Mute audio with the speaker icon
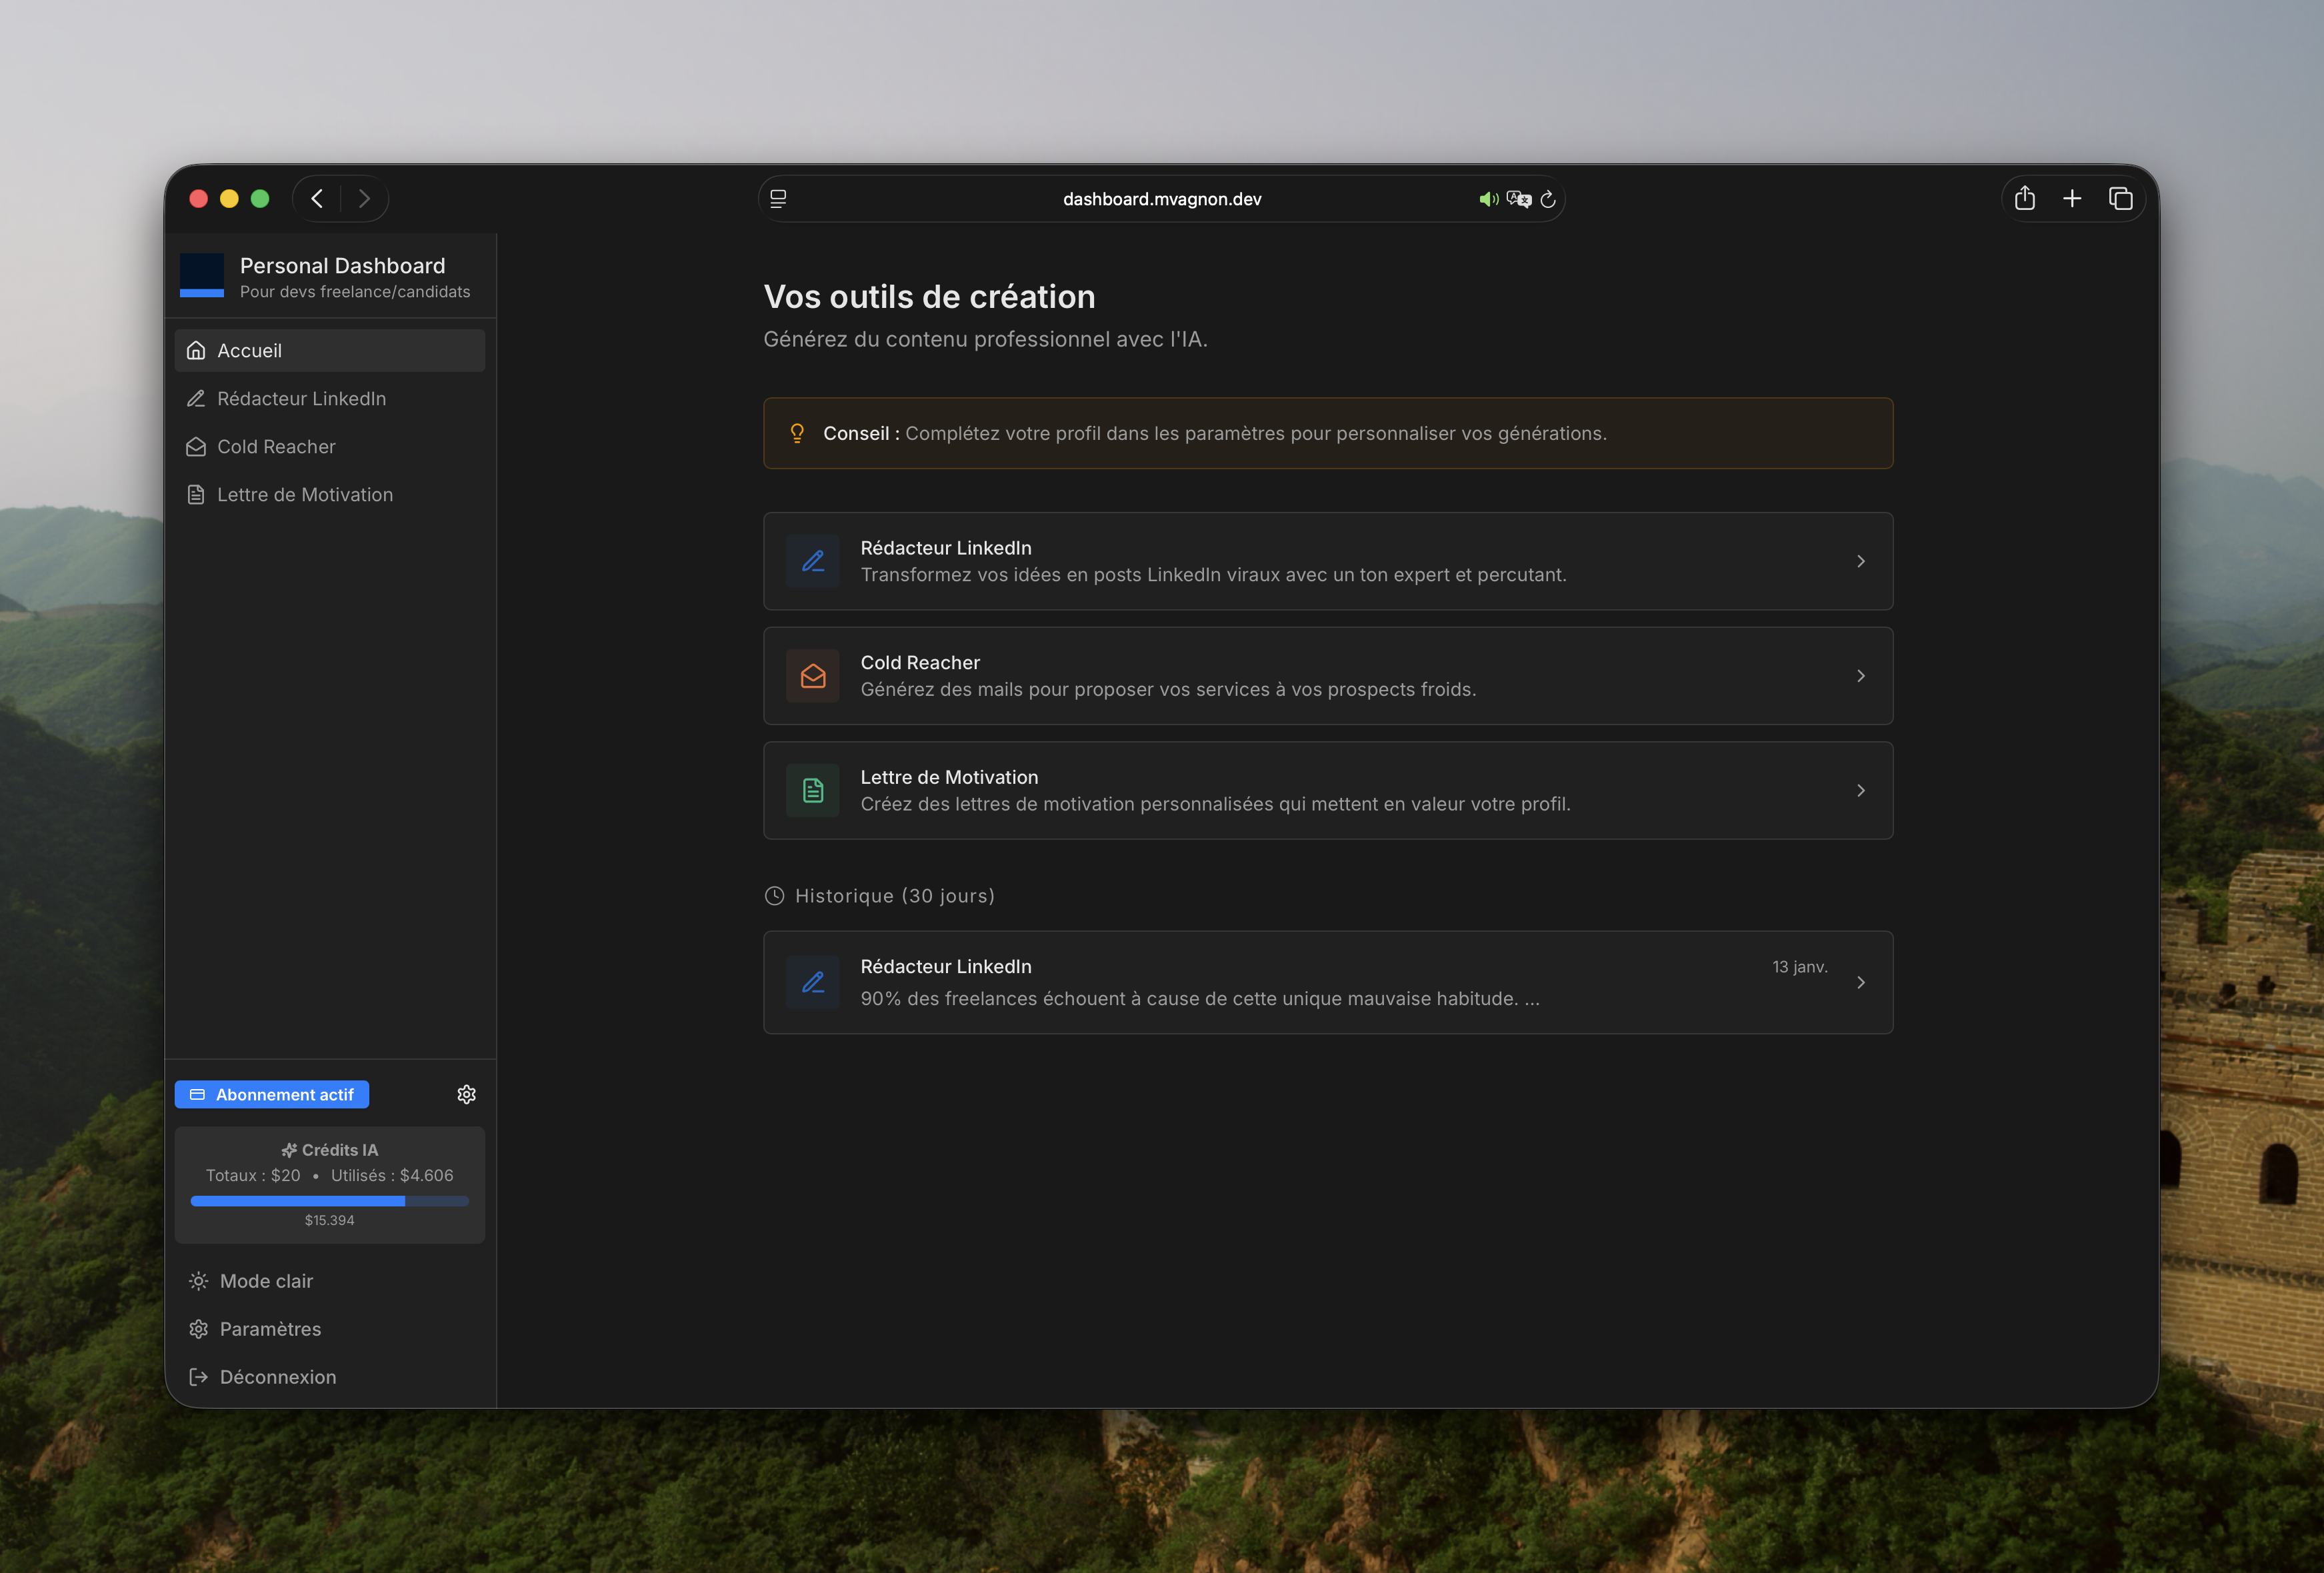Viewport: 2324px width, 1573px height. 1488,199
